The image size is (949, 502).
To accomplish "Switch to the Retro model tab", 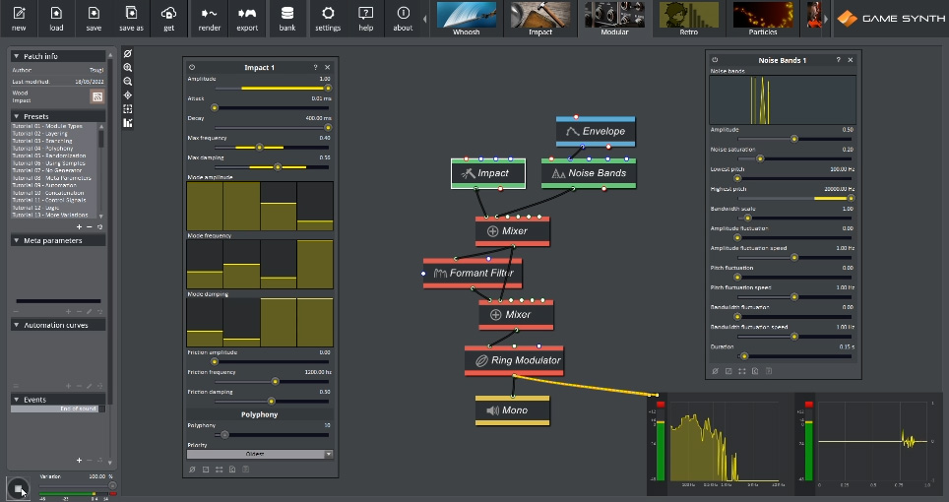I will (x=689, y=19).
